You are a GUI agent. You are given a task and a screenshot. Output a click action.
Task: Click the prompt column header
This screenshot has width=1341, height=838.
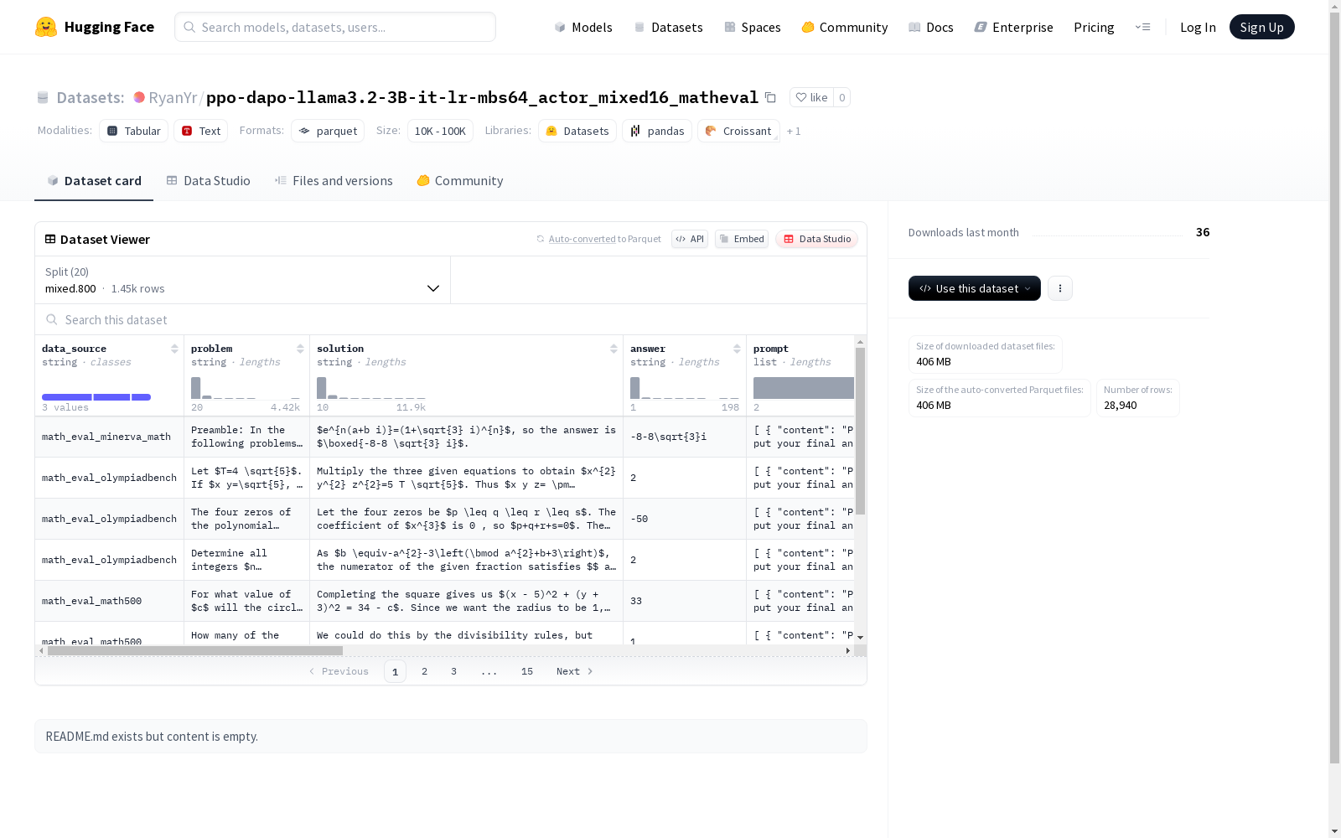800,375
